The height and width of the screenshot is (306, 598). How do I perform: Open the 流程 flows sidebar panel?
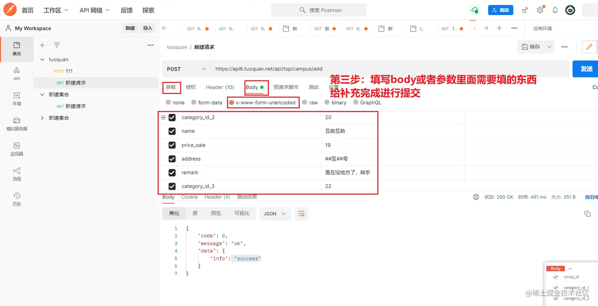point(17,174)
